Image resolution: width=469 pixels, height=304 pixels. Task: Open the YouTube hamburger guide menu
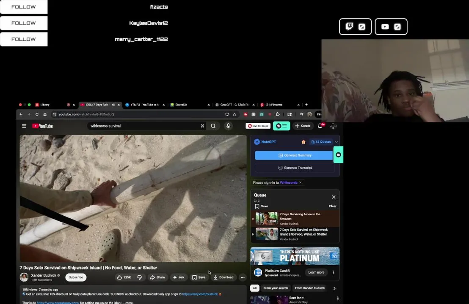[24, 126]
